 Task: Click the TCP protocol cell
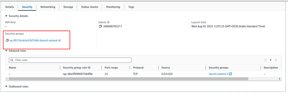[x=136, y=74]
